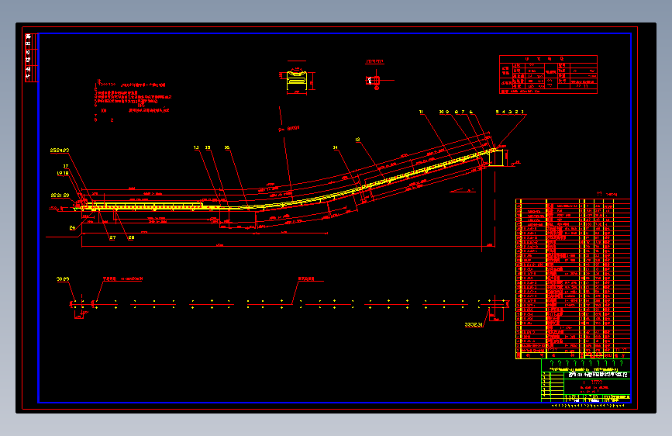Select the callout number 26
The width and height of the screenshot is (672, 436).
point(72,228)
